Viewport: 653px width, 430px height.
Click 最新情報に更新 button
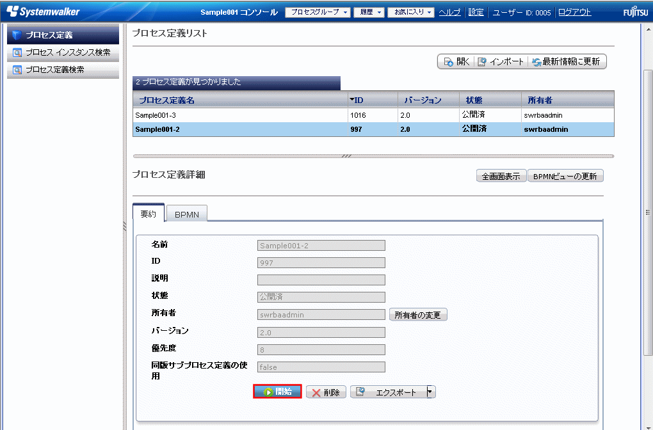(x=567, y=62)
